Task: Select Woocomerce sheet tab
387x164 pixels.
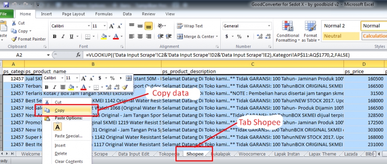Action: pyautogui.click(x=252, y=154)
